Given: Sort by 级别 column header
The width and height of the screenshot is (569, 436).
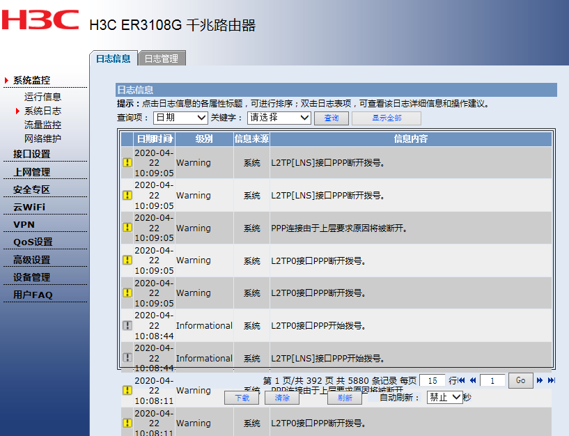Looking at the screenshot, I should click(x=204, y=139).
